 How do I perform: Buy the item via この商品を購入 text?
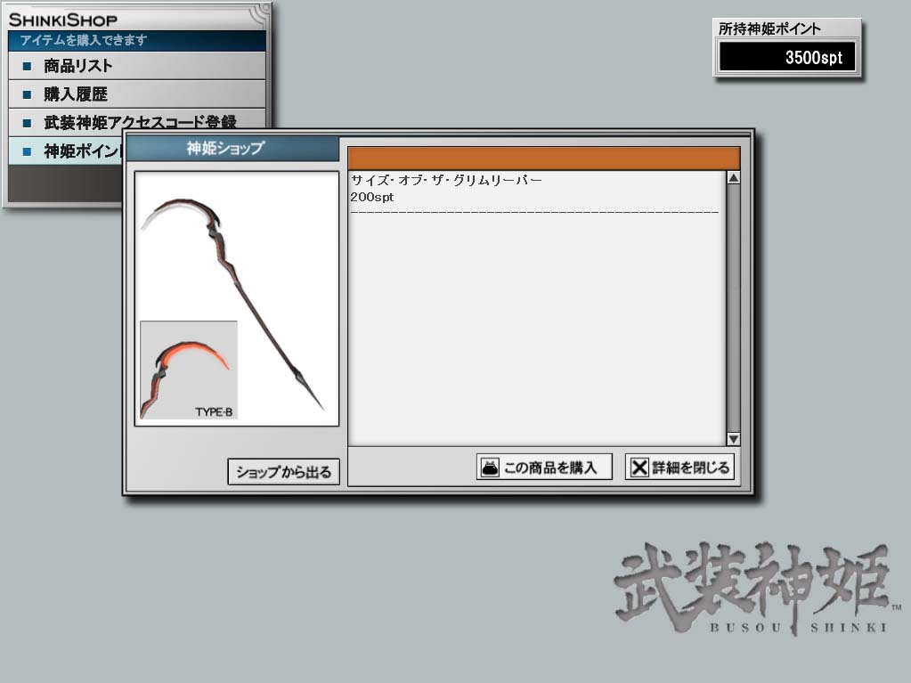(x=550, y=468)
